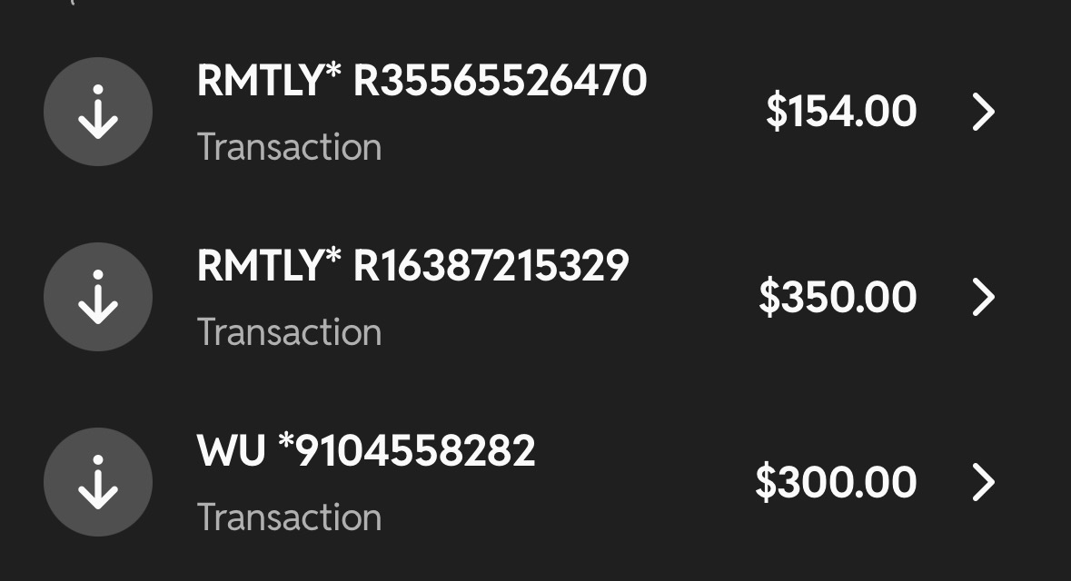The width and height of the screenshot is (1071, 581).
Task: Open the WU *9104558282 transaction title
Action: click(366, 450)
